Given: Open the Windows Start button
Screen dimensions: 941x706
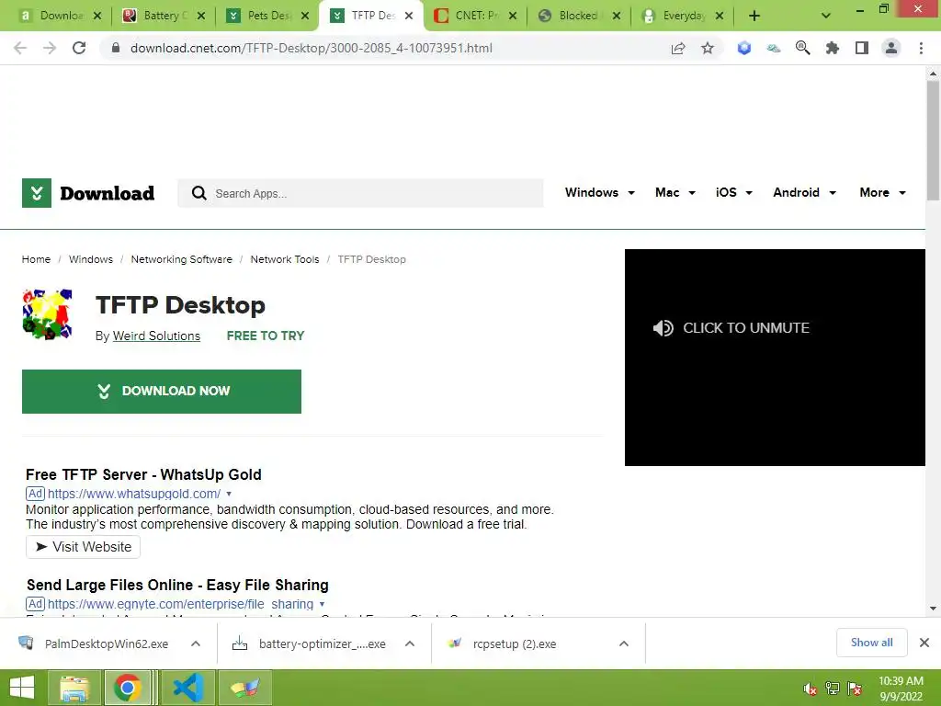Looking at the screenshot, I should tap(22, 688).
